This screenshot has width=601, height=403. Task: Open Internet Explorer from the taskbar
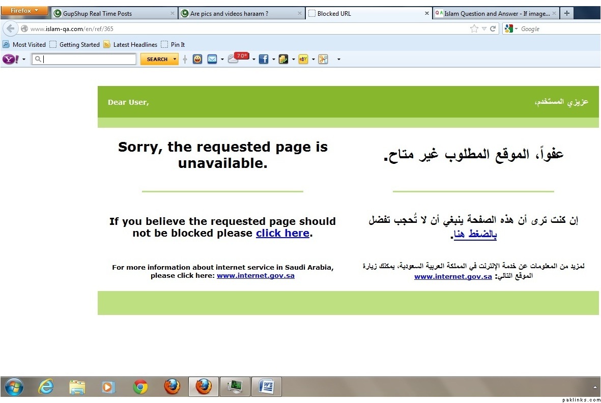(x=46, y=387)
